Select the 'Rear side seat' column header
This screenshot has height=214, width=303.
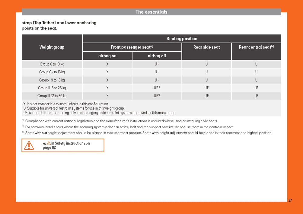(206, 47)
